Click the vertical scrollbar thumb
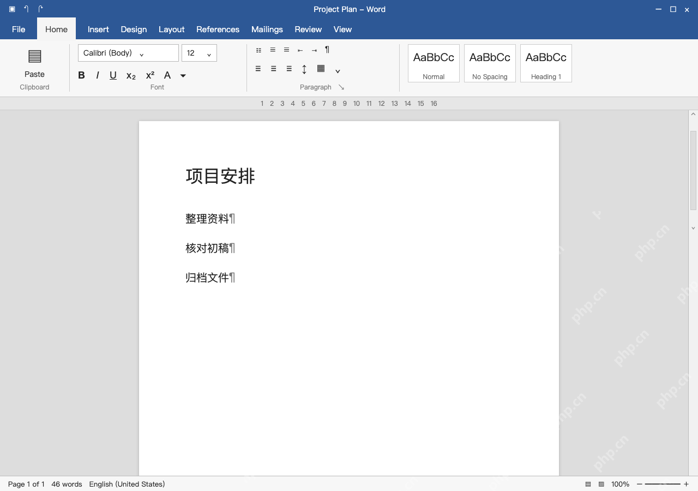The height and width of the screenshot is (491, 698). (694, 170)
